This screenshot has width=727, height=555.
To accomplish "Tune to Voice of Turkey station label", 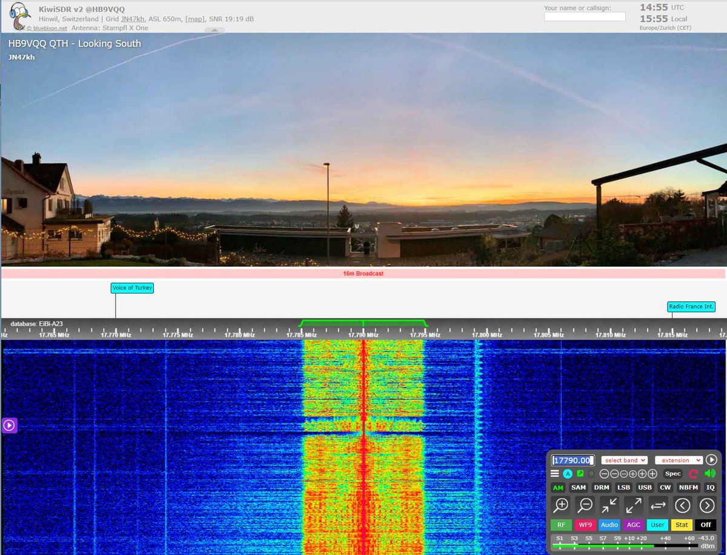I will coord(132,288).
